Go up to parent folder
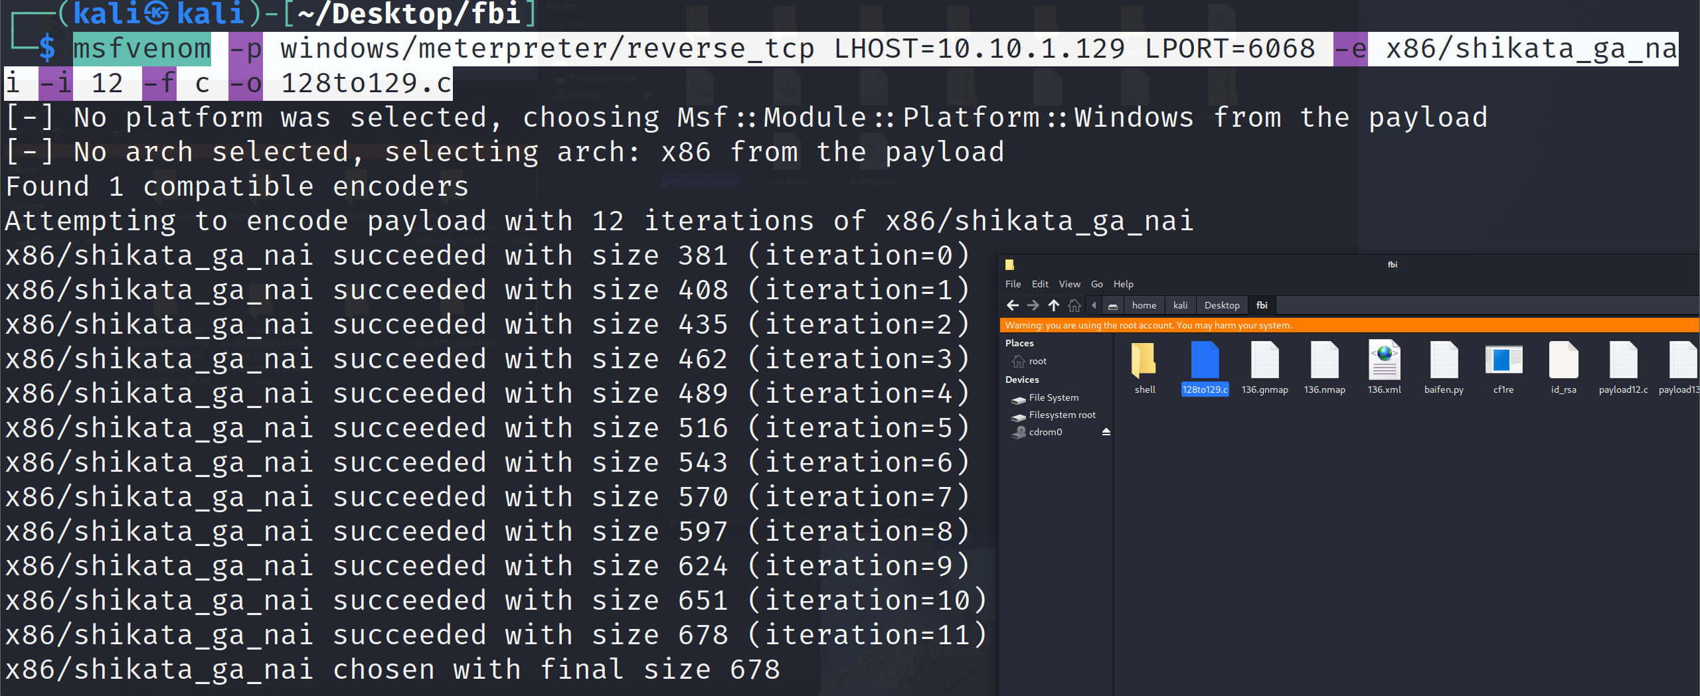This screenshot has width=1700, height=696. [1054, 305]
